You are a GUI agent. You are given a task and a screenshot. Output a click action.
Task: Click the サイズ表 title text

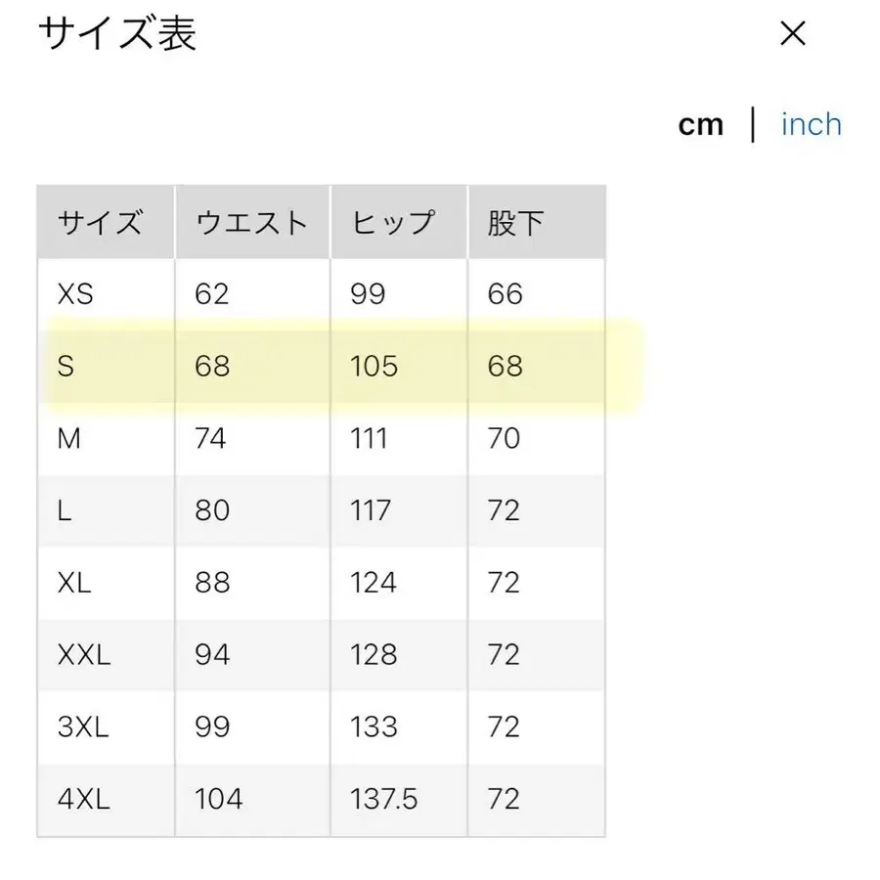click(116, 34)
